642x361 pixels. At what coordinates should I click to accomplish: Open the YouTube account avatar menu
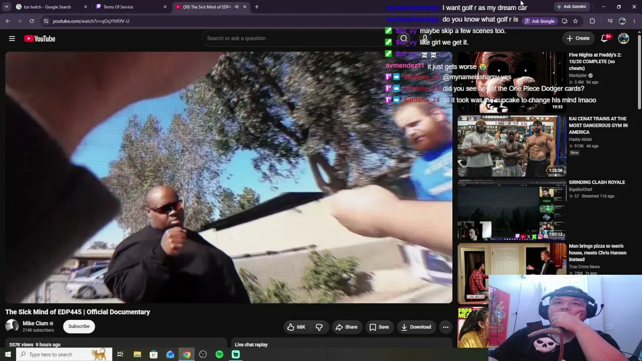623,38
